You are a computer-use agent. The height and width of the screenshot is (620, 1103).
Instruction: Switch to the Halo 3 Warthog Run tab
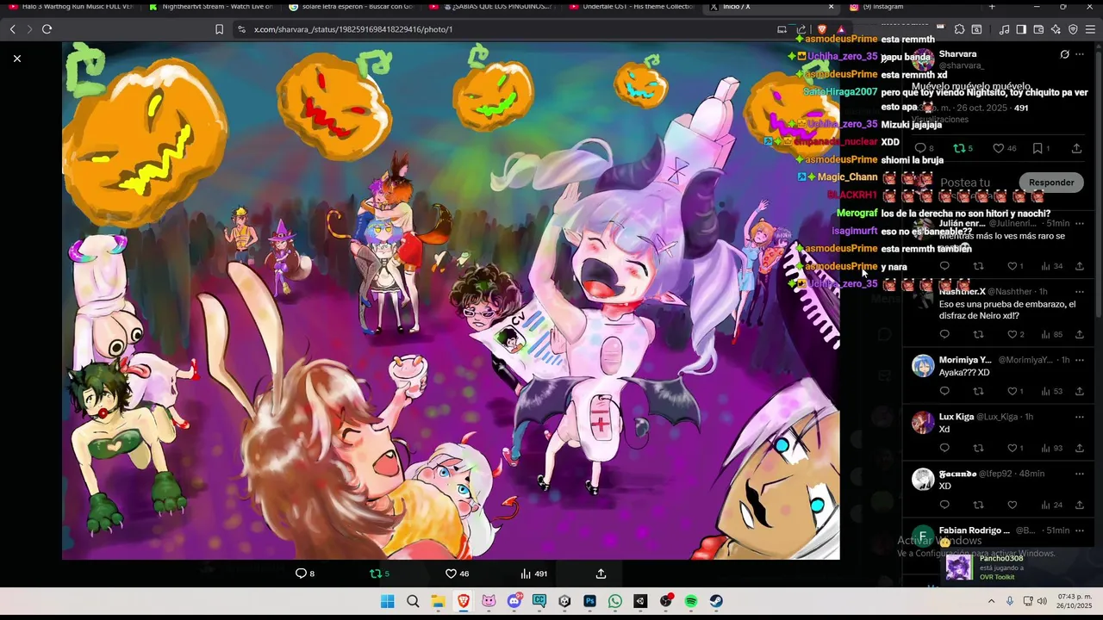tap(71, 7)
